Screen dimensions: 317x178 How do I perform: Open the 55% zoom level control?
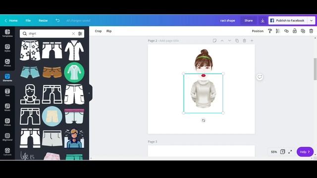(274, 152)
